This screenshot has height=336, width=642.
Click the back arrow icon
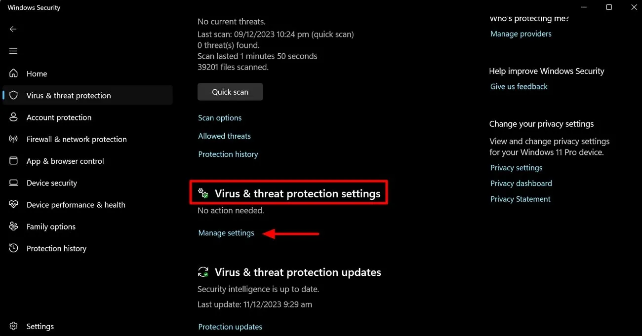click(13, 29)
